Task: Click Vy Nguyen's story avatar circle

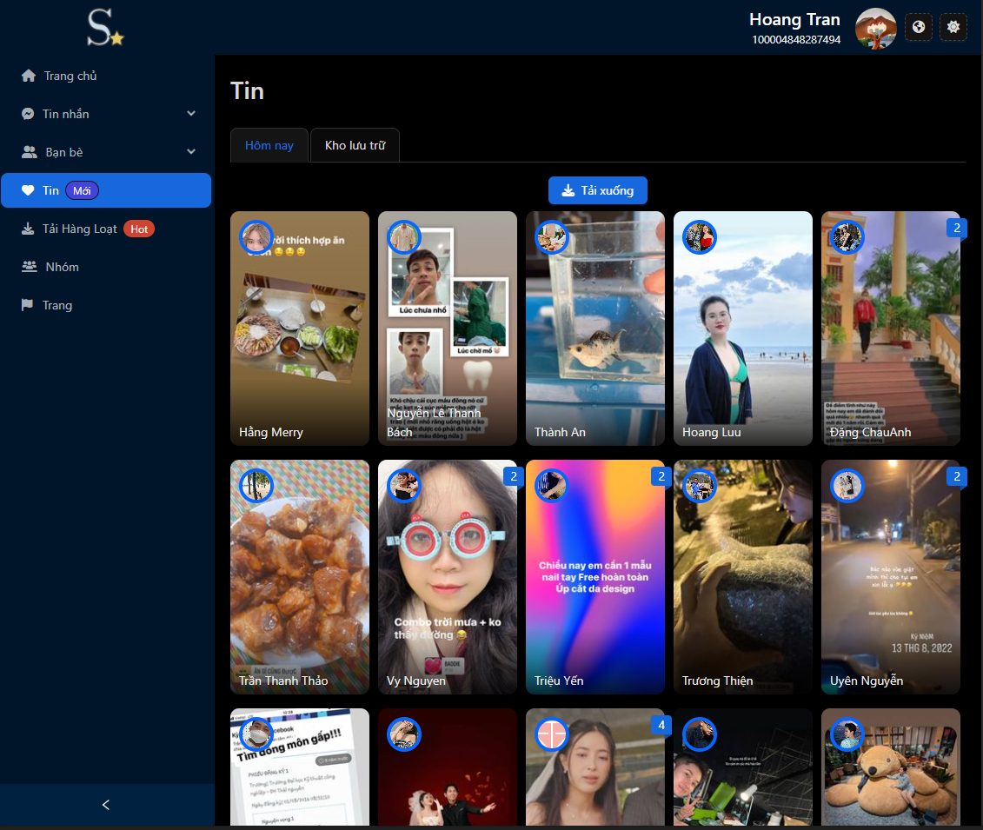Action: pos(404,485)
